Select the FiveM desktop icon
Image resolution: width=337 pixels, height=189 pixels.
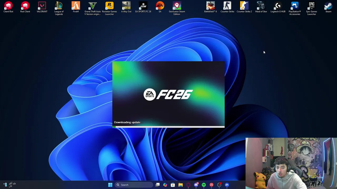[76, 7]
